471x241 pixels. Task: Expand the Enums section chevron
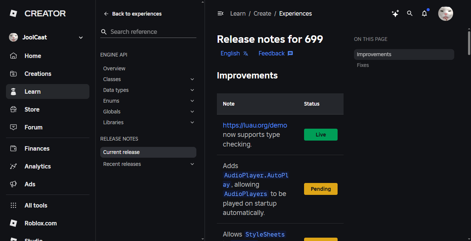pos(192,101)
